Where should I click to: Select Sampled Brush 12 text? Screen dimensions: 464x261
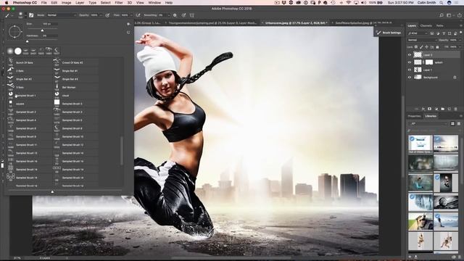click(x=72, y=145)
